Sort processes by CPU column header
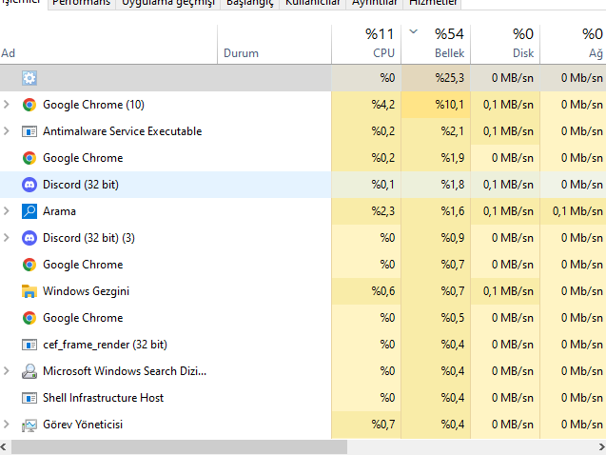Screen dimensions: 606x455 click(x=366, y=45)
